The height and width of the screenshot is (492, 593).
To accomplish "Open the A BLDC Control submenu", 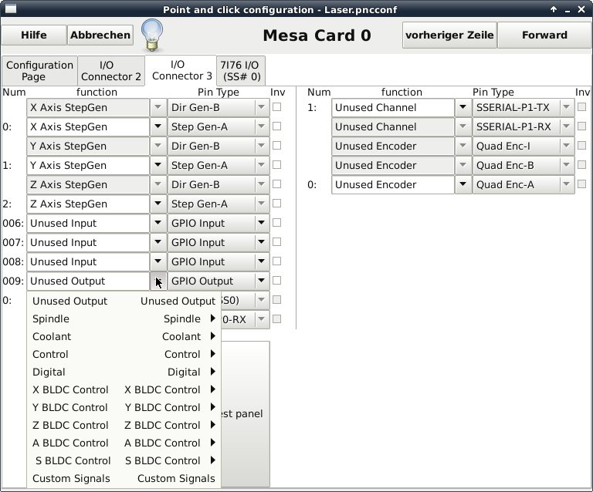I will (124, 443).
